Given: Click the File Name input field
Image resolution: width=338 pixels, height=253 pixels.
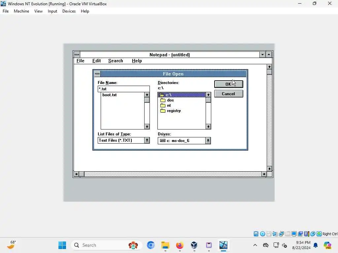Looking at the screenshot, I should (x=124, y=89).
